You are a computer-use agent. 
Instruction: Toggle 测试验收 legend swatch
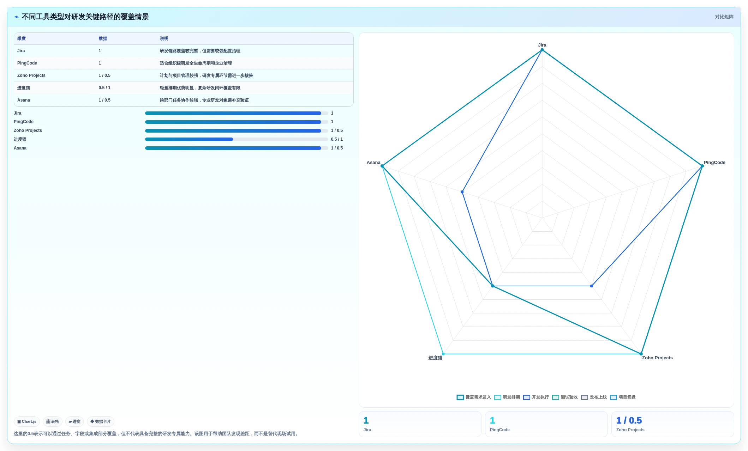click(556, 397)
